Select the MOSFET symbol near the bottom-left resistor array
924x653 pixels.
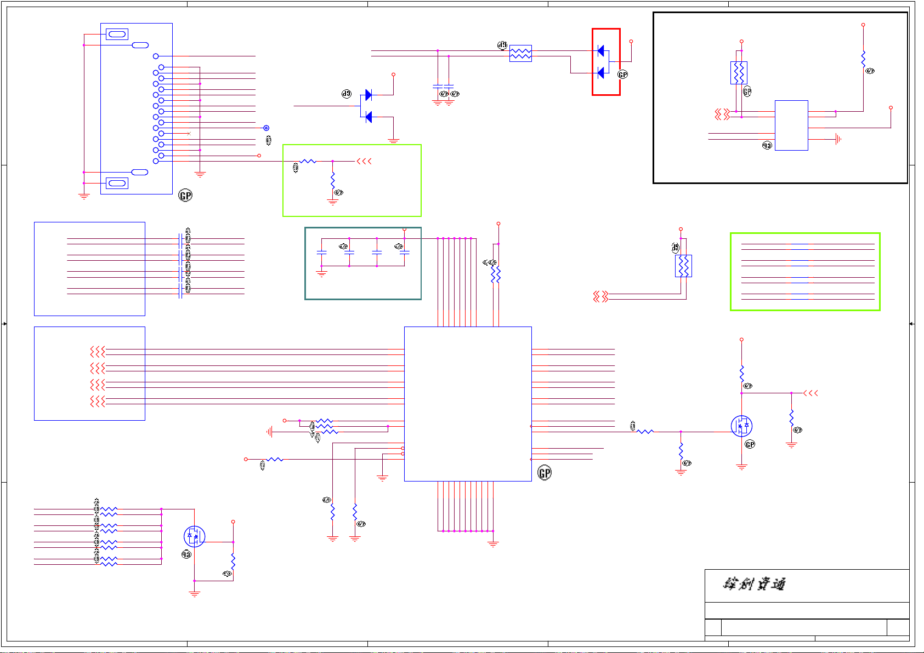point(194,536)
